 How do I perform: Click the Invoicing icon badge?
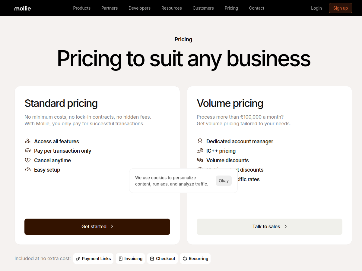(120, 258)
